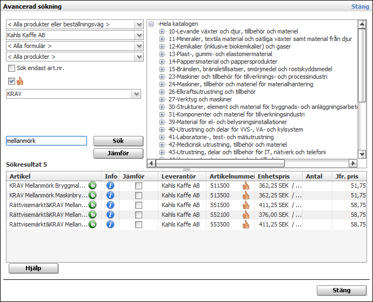Click the Jämför button
The image size is (373, 302).
(118, 153)
